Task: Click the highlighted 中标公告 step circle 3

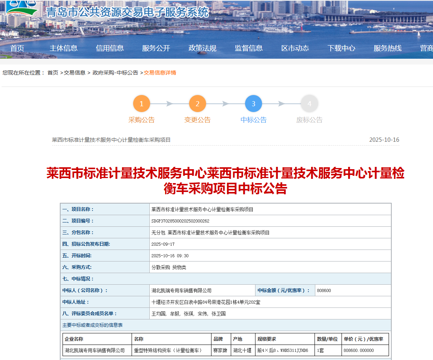Action: (253, 104)
